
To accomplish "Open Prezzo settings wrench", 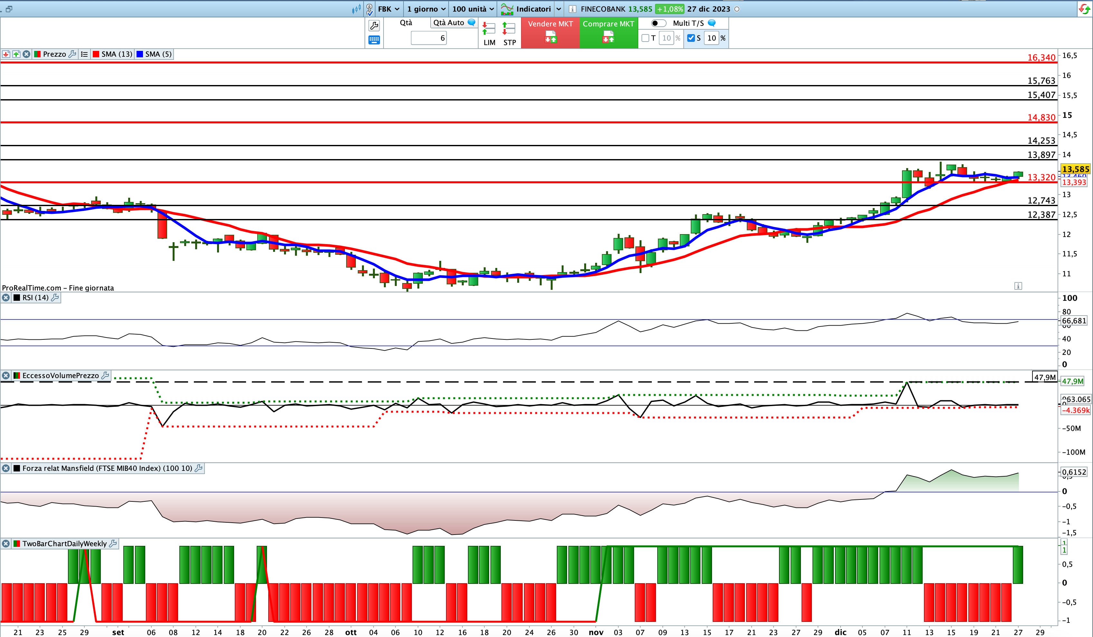I will click(x=72, y=54).
